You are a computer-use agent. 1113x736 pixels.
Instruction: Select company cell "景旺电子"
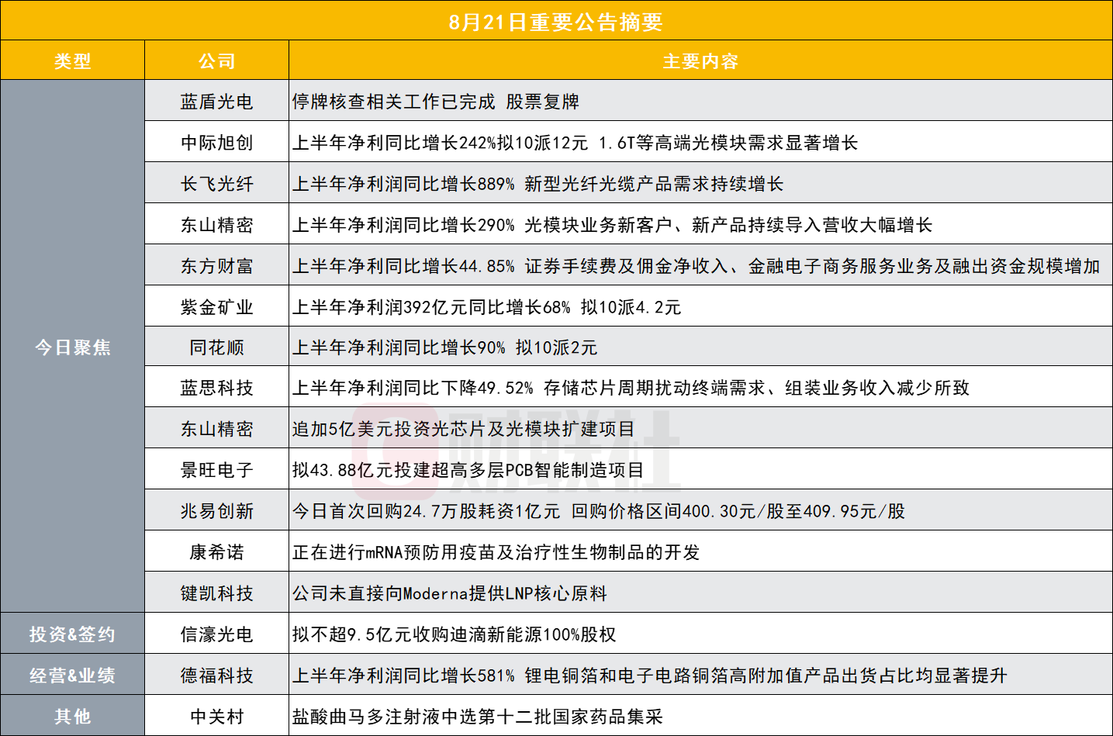(217, 470)
